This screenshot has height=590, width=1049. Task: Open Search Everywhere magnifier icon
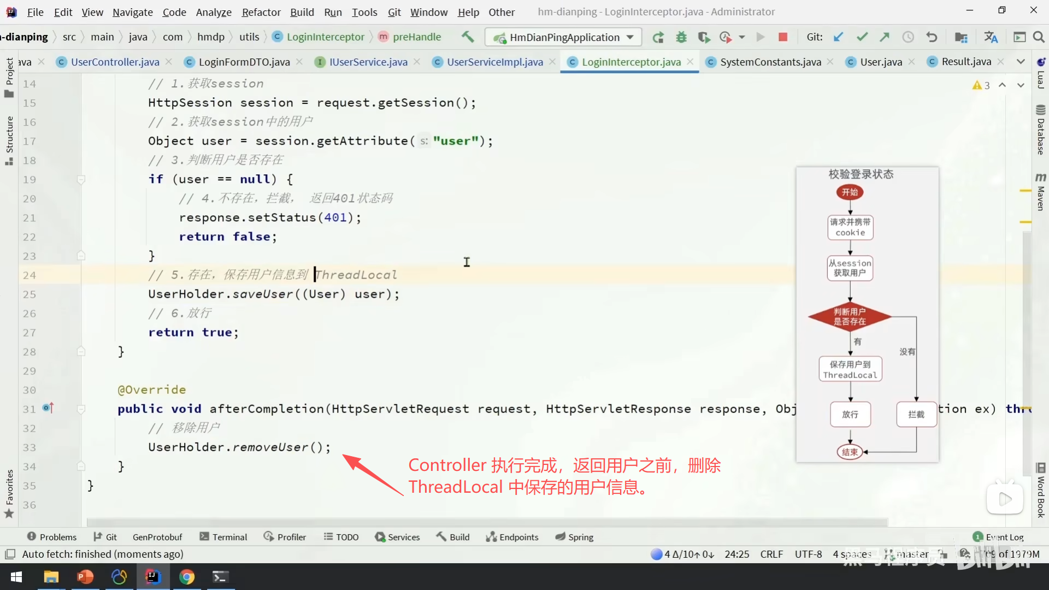point(1039,37)
